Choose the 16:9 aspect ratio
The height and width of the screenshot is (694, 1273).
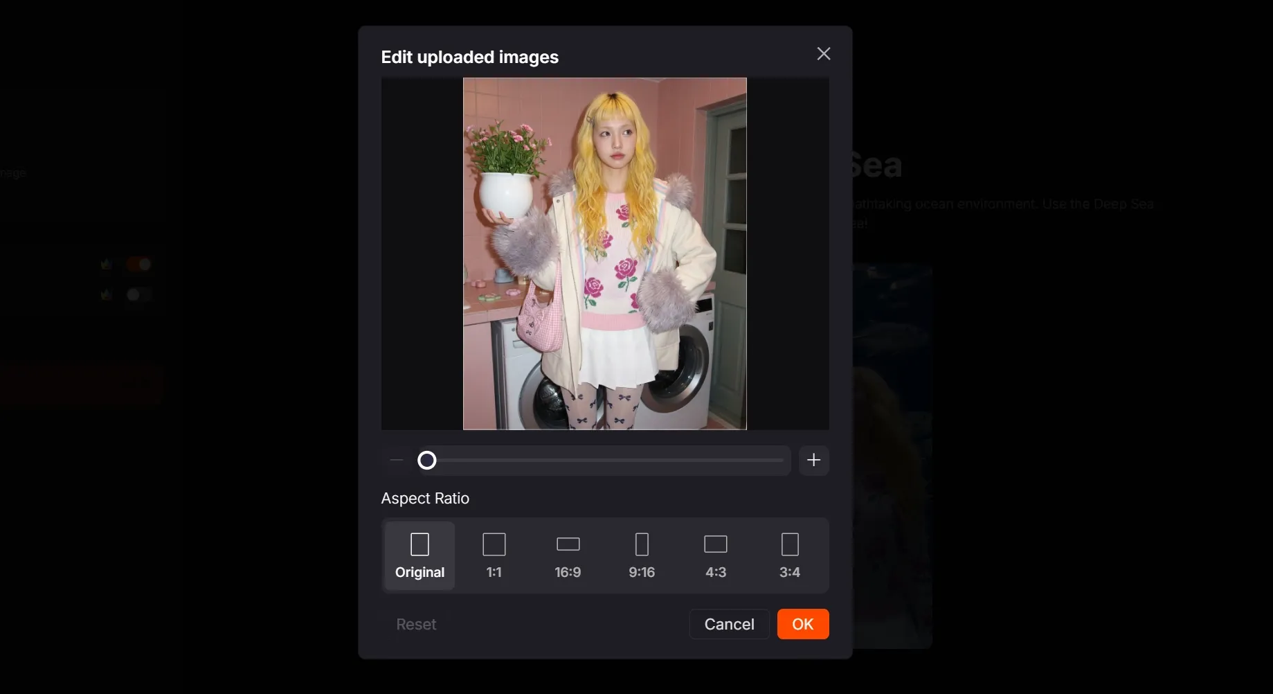[568, 555]
